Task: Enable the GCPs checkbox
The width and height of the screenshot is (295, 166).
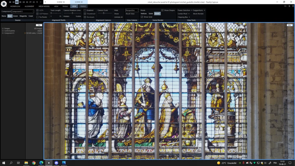Action: 37,10
